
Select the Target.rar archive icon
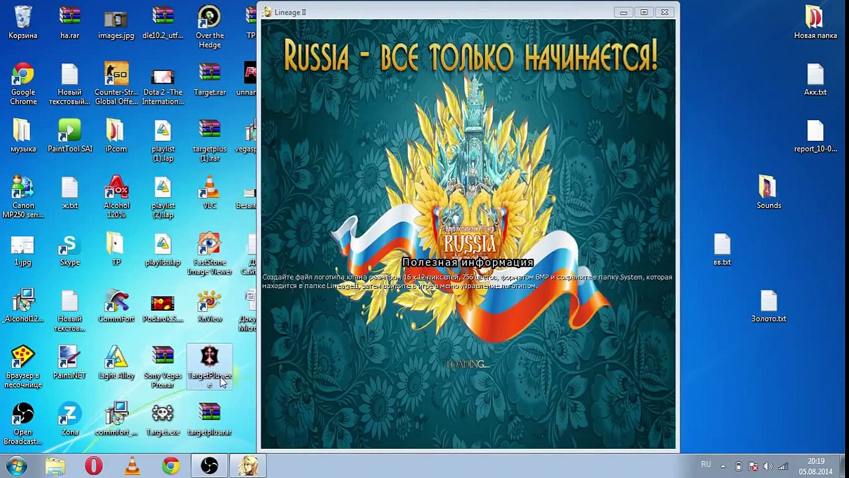tap(209, 79)
